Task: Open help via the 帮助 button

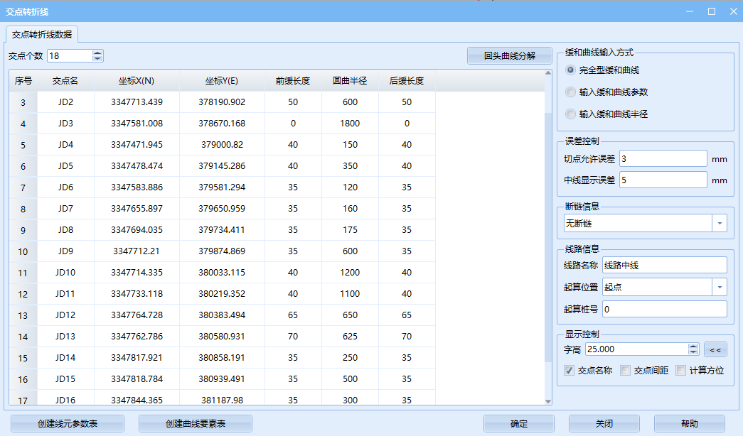Action: pos(689,423)
